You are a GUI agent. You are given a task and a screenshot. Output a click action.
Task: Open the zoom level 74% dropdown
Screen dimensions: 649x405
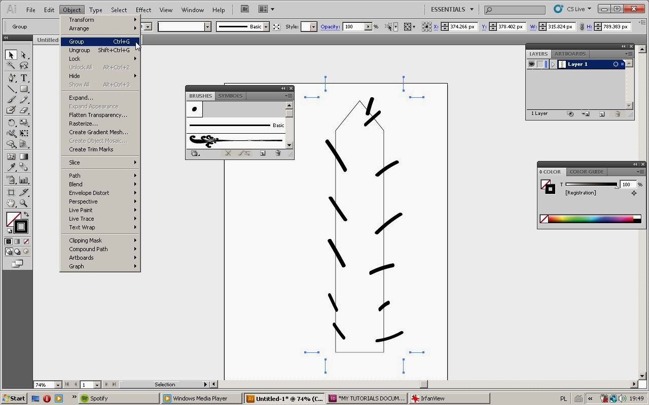point(58,385)
